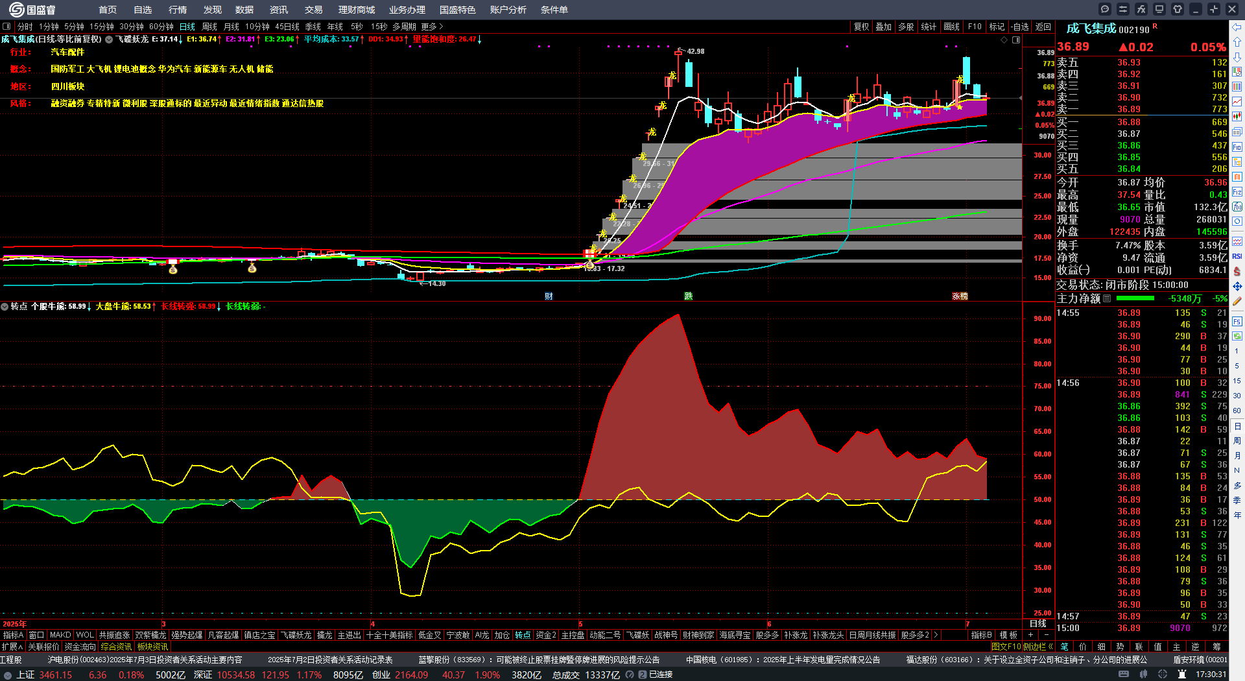Click the chess rook icon in status bar
Image resolution: width=1245 pixels, height=681 pixels.
click(x=1182, y=675)
